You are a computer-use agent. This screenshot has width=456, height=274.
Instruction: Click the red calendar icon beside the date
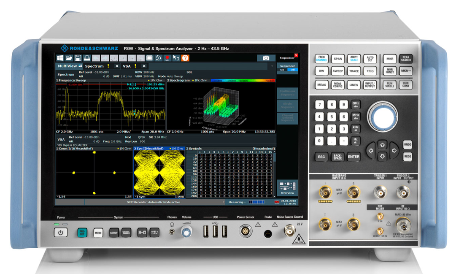[277, 202]
